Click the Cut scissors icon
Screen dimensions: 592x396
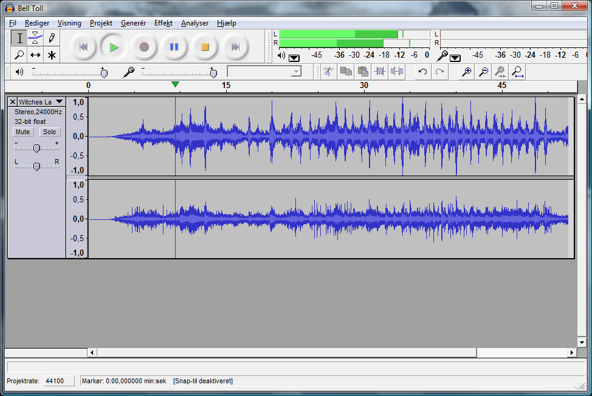328,72
